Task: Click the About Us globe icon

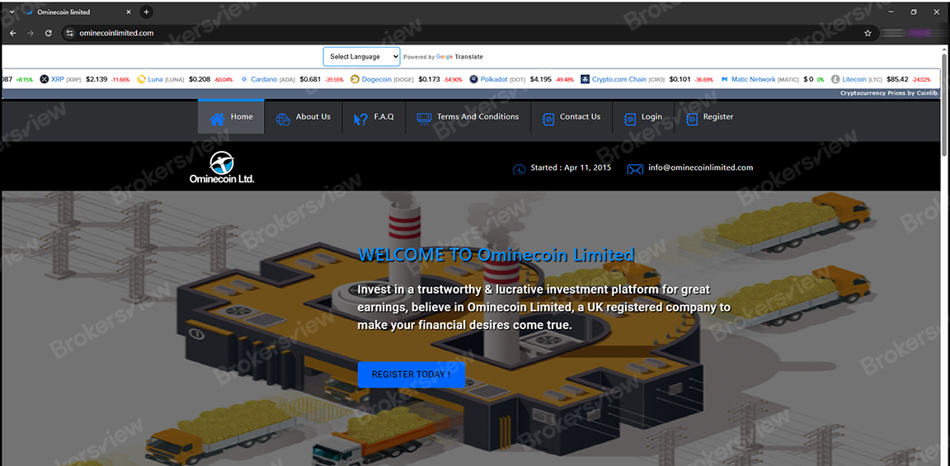Action: point(282,120)
